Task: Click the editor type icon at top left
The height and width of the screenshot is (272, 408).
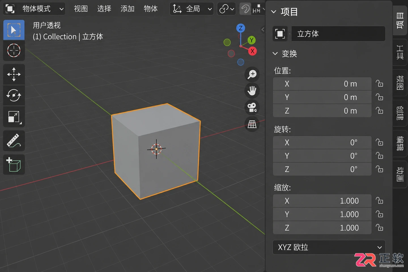Action: [10, 9]
